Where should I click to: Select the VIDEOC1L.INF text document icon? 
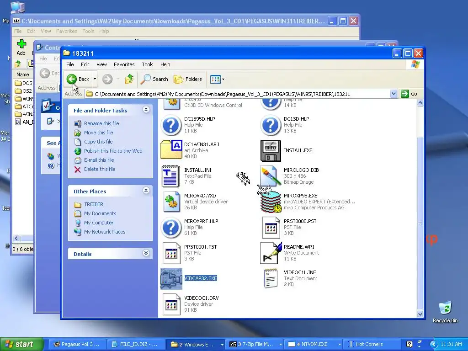click(271, 279)
